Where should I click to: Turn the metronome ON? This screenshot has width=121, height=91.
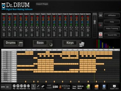click(65, 88)
